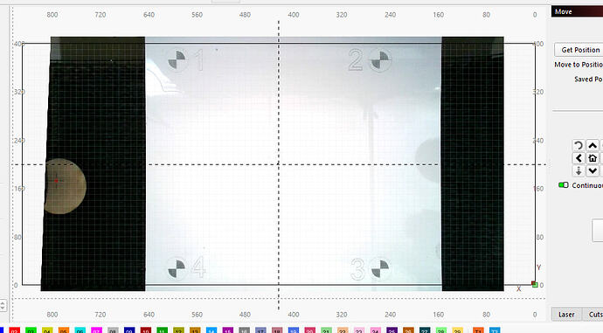Select cyan layer swatch 06

coord(80,330)
